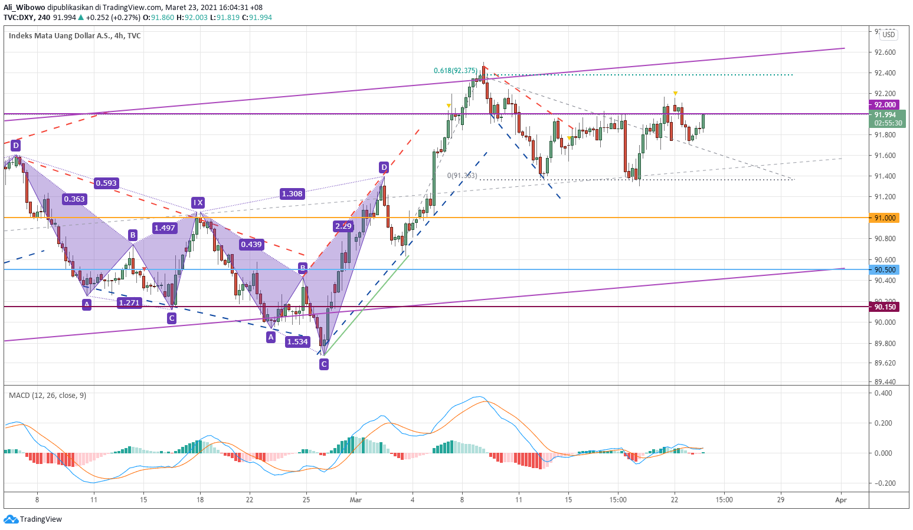
Task: Click the 1.308 ratio label
Action: [x=292, y=193]
